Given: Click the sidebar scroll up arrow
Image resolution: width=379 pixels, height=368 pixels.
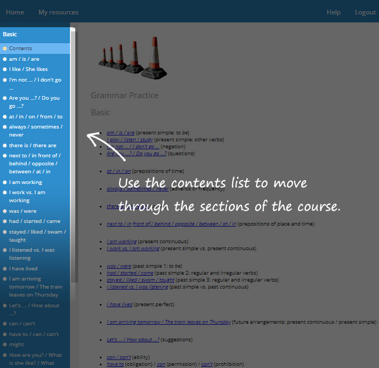Looking at the screenshot, I should pos(73,30).
